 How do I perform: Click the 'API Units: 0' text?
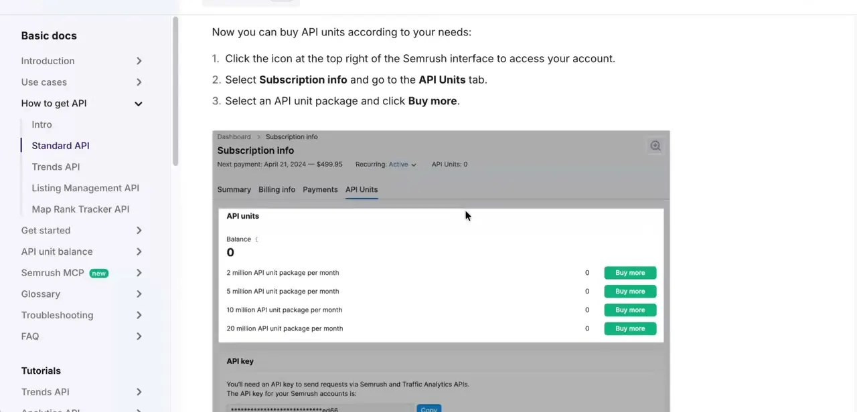[449, 165]
